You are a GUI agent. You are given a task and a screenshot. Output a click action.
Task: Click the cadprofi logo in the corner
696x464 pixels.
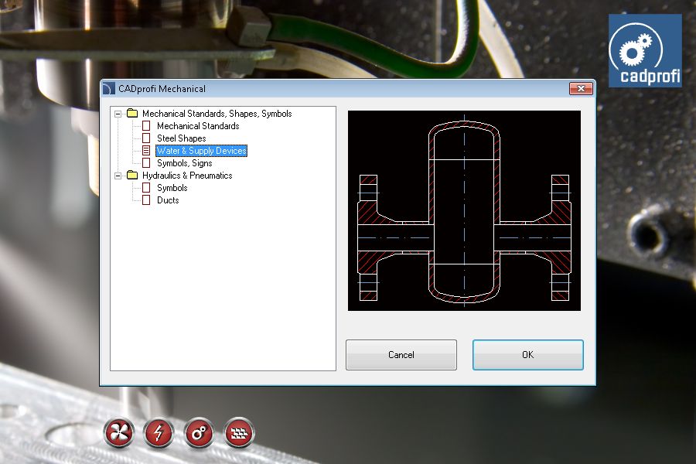point(645,50)
